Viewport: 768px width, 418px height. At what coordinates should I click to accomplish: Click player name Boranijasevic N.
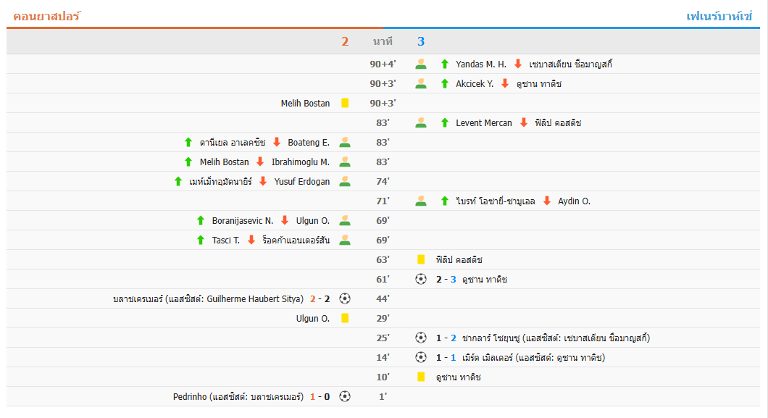243,220
